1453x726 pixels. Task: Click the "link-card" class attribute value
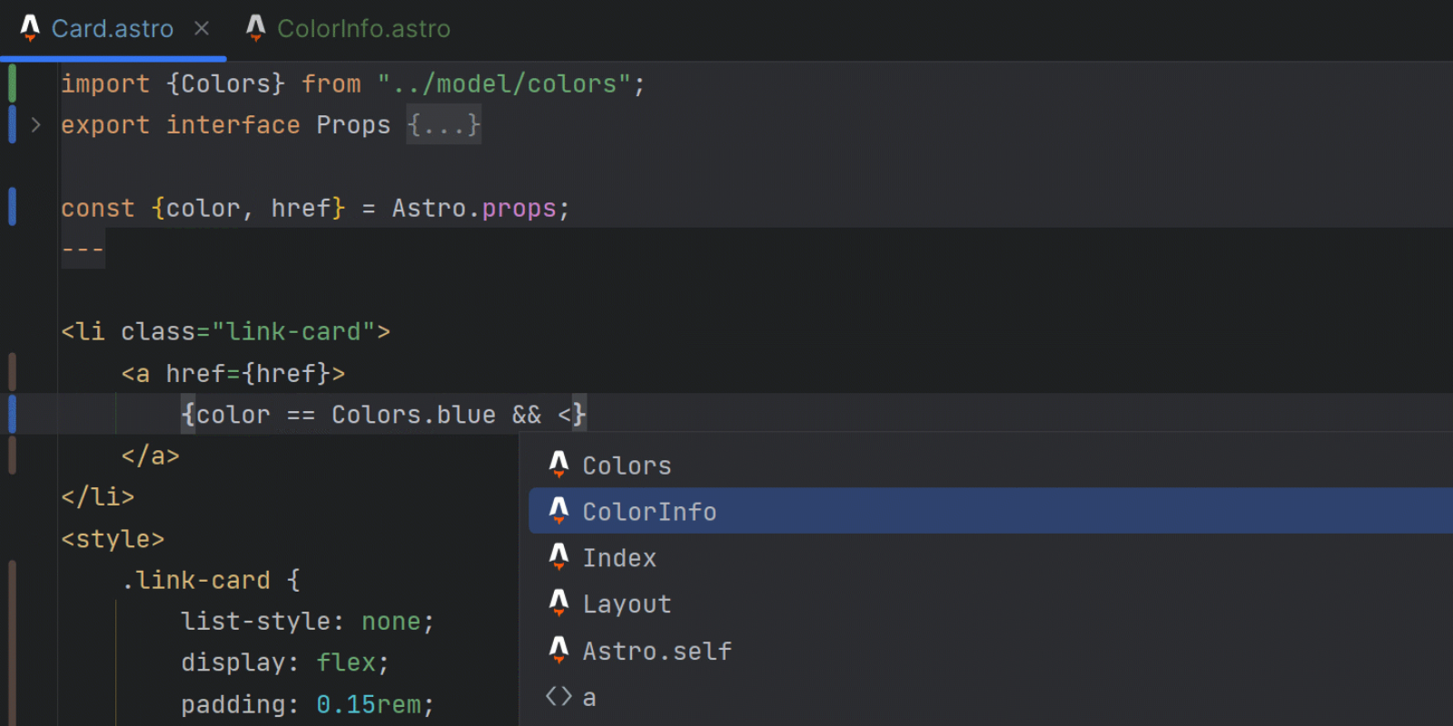(293, 331)
